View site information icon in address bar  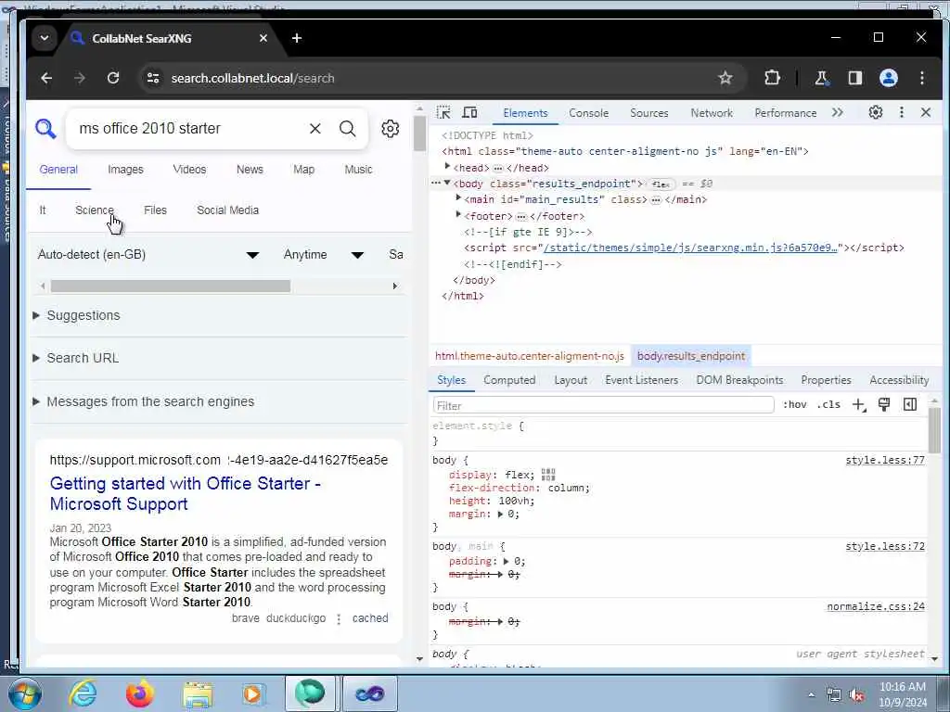(x=153, y=78)
